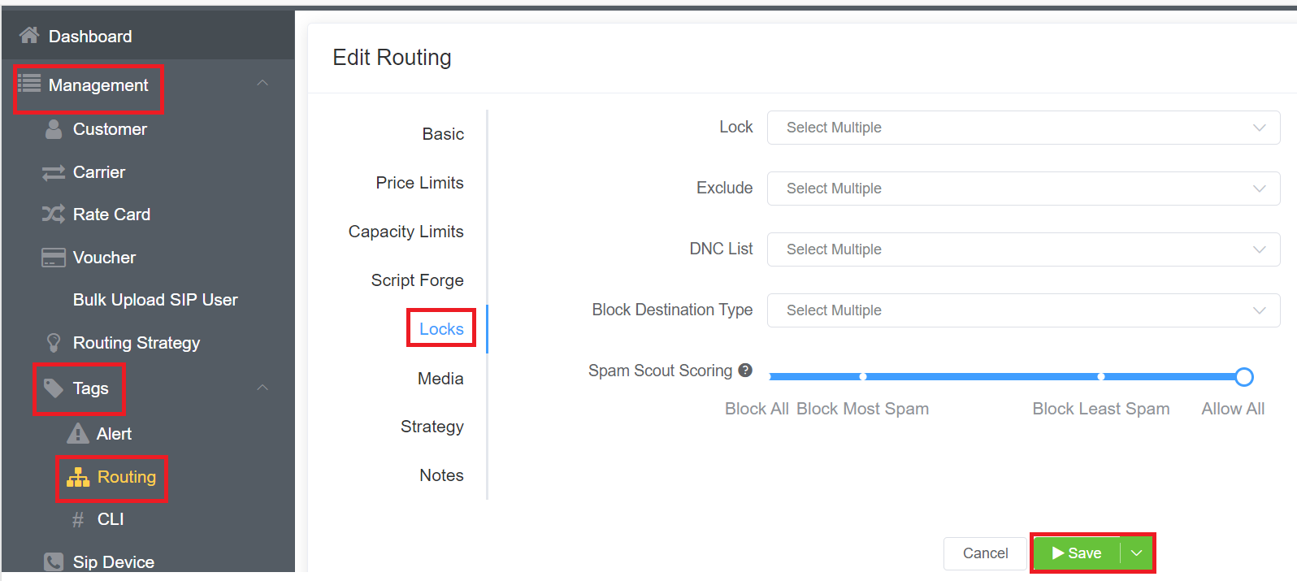Switch to the Price Limits tab
1297x581 pixels.
[419, 183]
